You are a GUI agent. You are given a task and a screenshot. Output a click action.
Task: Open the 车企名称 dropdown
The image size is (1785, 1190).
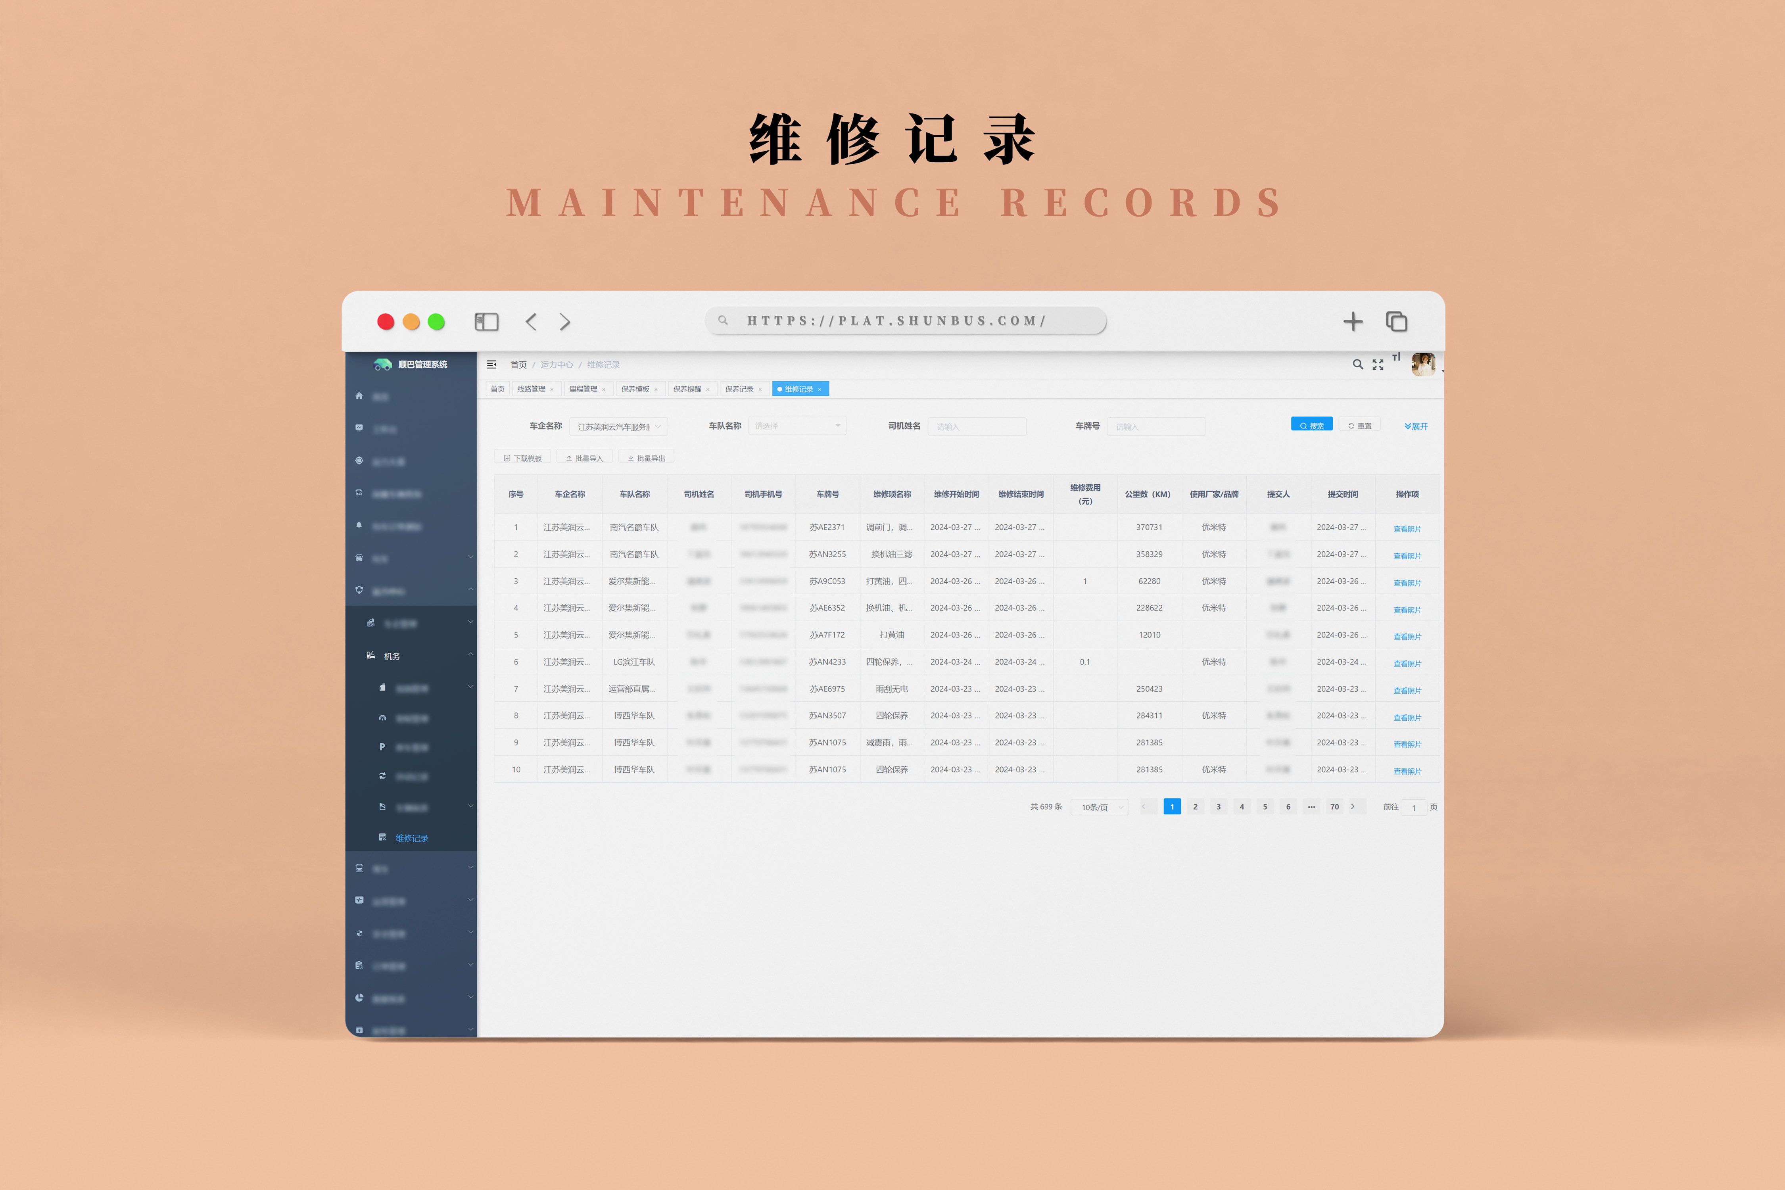click(618, 426)
